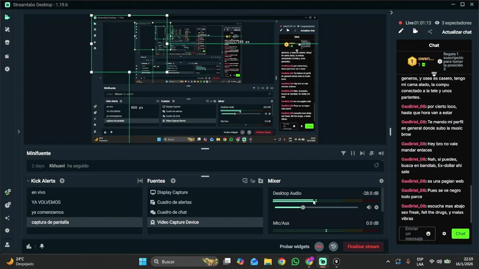
Task: Click the scene transitions icon
Action: click(140, 181)
